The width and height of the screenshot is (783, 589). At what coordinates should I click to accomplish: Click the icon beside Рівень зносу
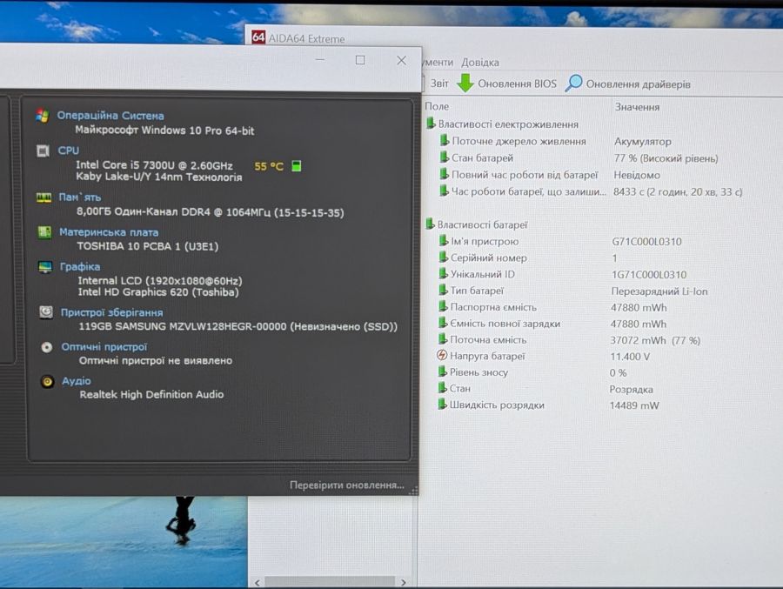(443, 371)
